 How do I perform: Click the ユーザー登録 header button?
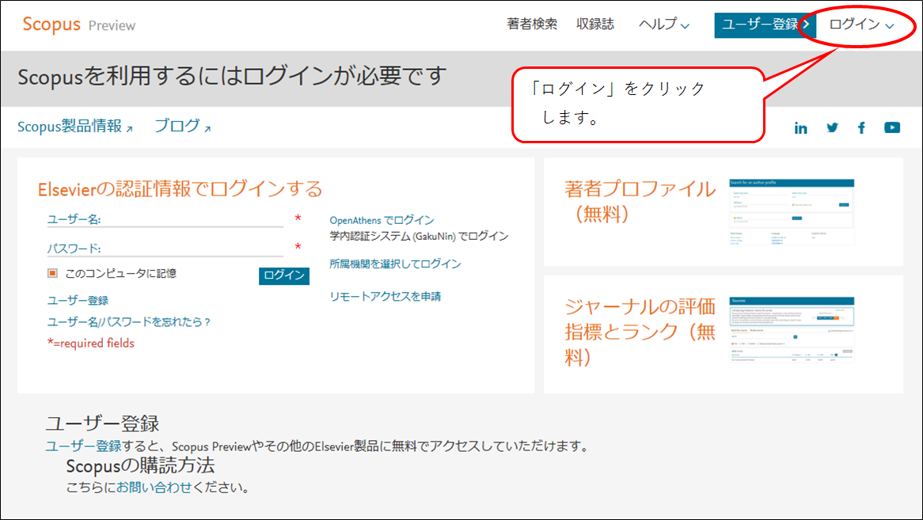[765, 25]
